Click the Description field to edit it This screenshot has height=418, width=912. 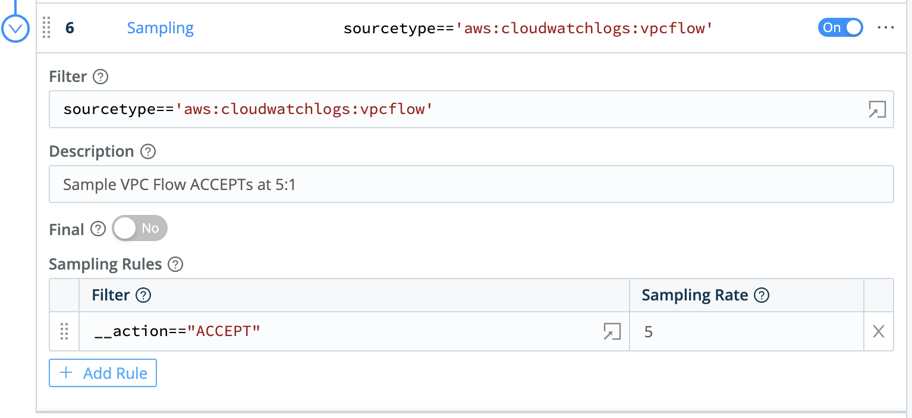pyautogui.click(x=357, y=184)
